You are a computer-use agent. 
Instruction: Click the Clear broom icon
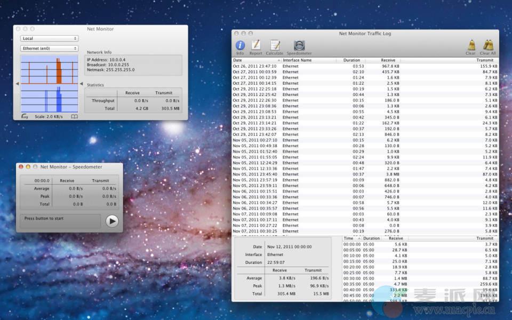[471, 46]
